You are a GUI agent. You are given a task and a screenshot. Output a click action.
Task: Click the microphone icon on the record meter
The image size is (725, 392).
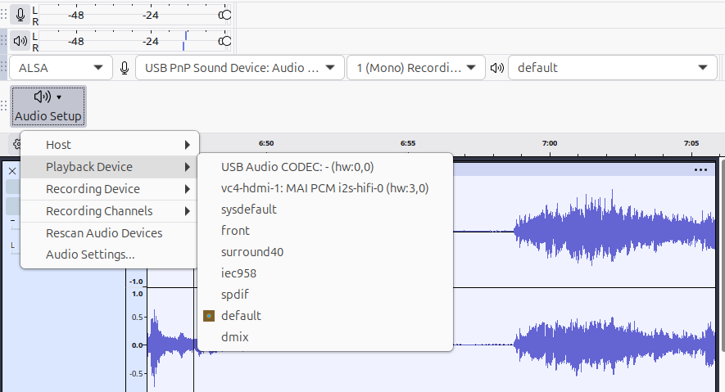20,14
